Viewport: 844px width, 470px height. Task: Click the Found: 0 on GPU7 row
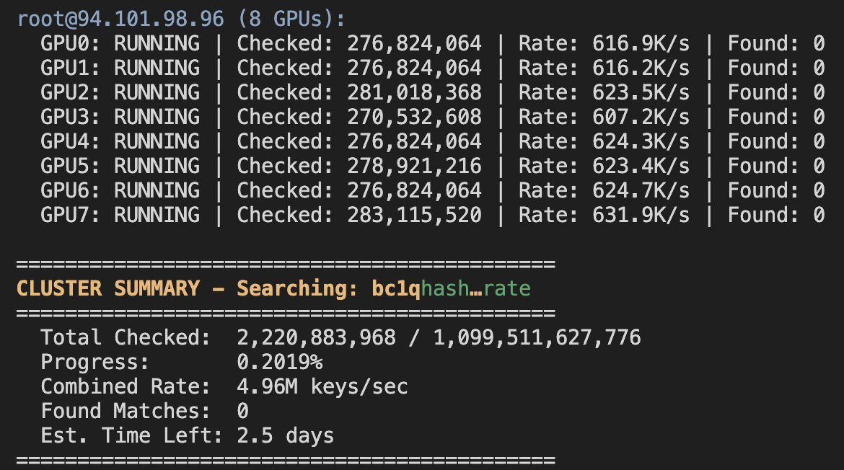point(776,215)
